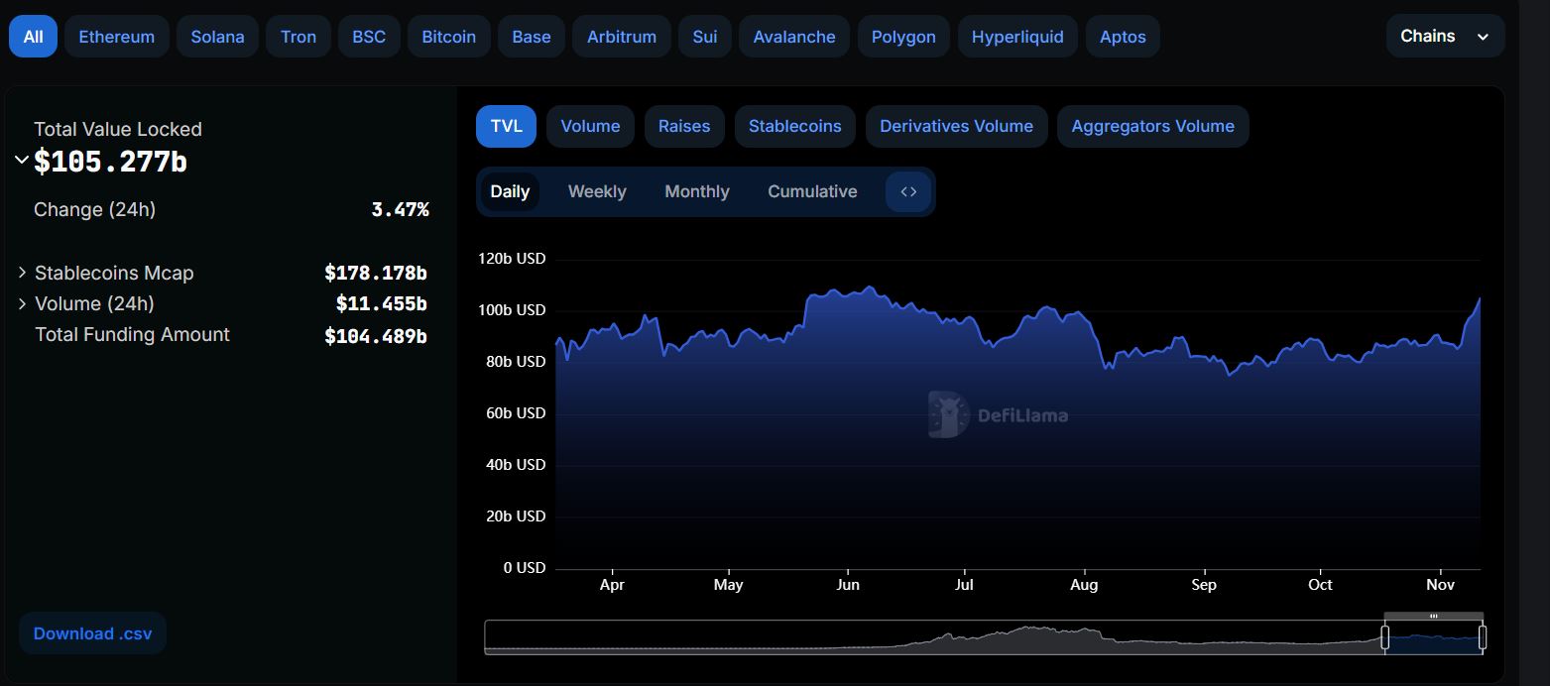
Task: Filter by Aptos chain
Action: (1123, 37)
